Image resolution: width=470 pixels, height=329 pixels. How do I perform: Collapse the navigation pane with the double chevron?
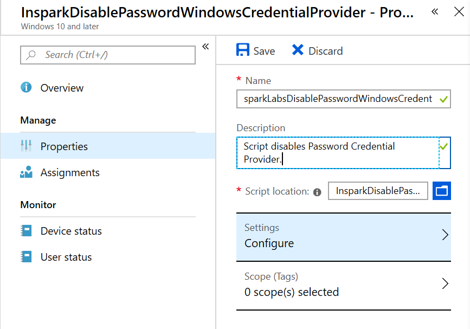[x=205, y=47]
